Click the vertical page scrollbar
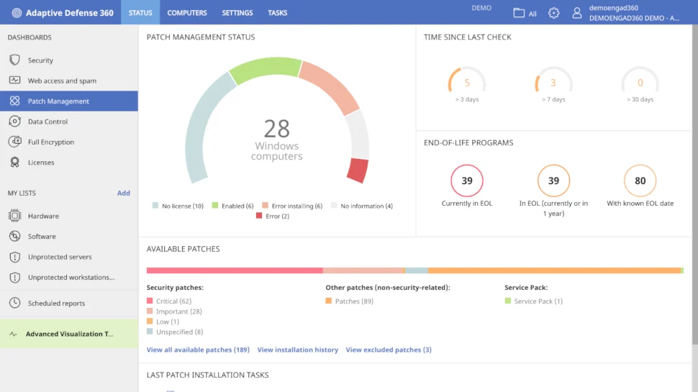The image size is (698, 392). (x=695, y=185)
